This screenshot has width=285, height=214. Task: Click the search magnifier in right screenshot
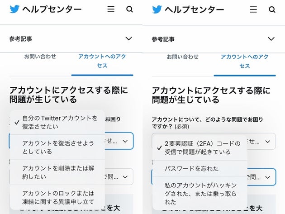click(x=272, y=10)
